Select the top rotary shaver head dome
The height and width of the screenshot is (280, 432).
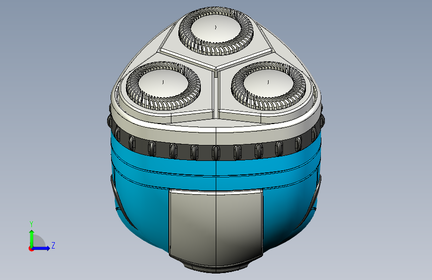point(215,28)
